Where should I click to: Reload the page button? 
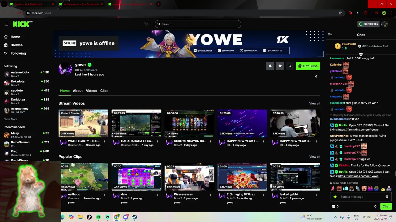19,13
